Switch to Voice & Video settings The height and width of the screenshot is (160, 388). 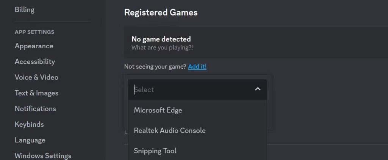tap(36, 77)
